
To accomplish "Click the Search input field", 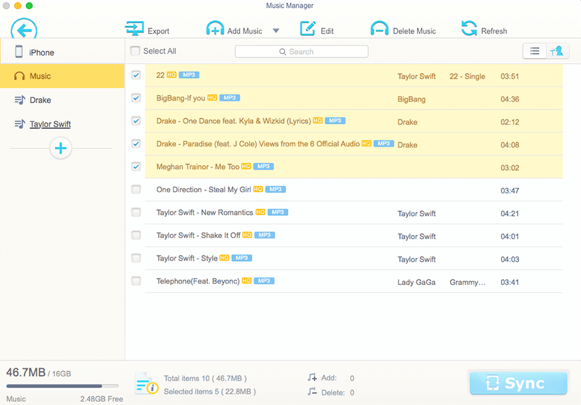I will (x=301, y=52).
